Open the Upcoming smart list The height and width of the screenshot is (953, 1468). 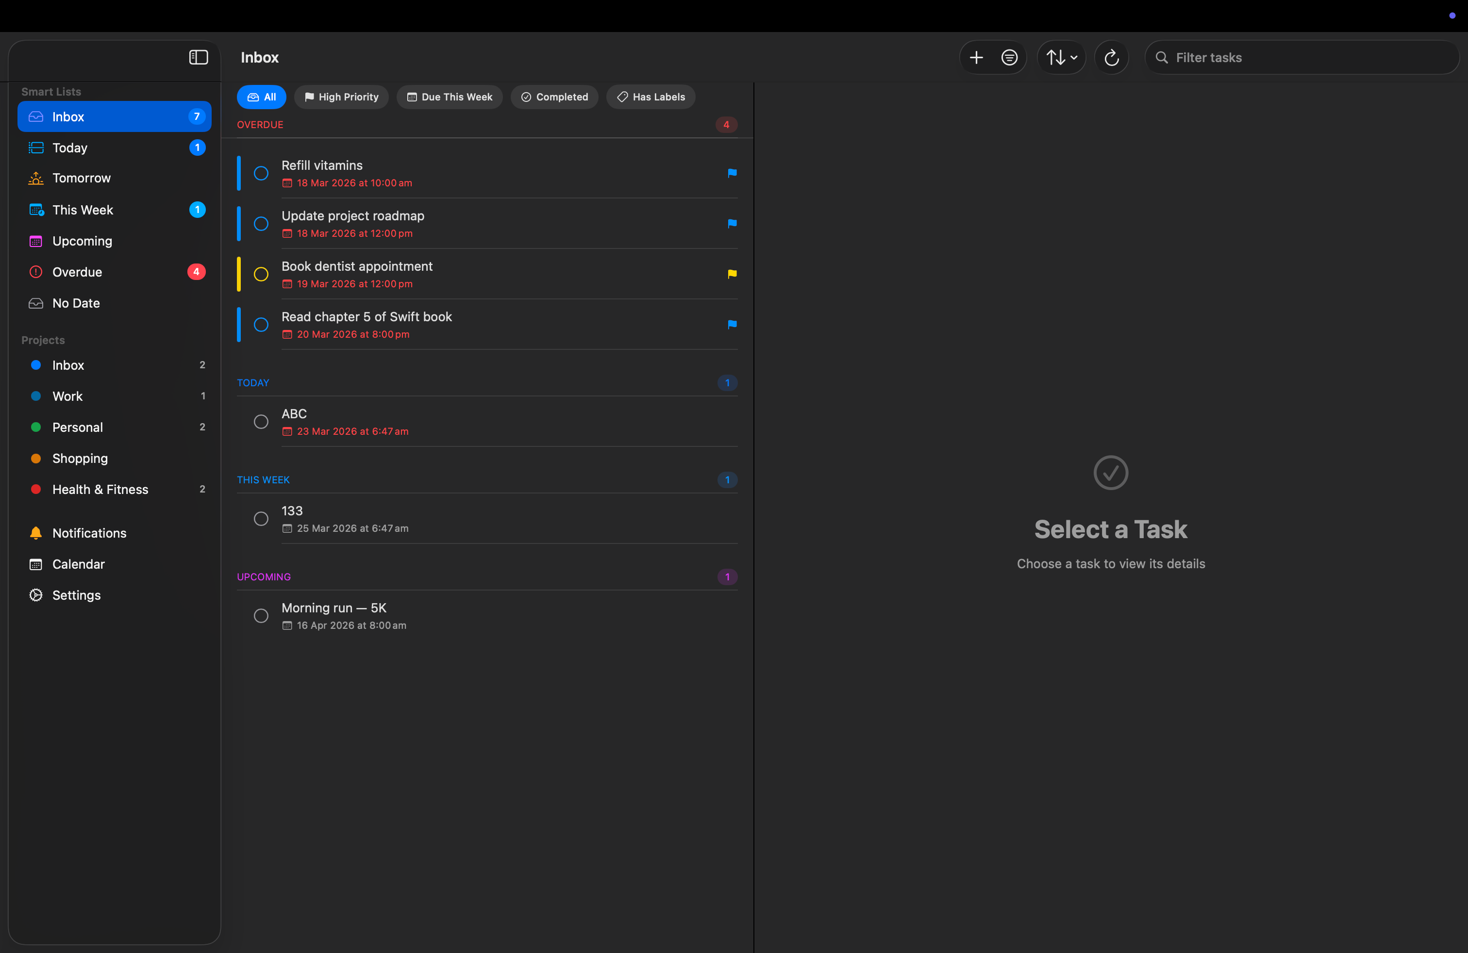pyautogui.click(x=114, y=241)
